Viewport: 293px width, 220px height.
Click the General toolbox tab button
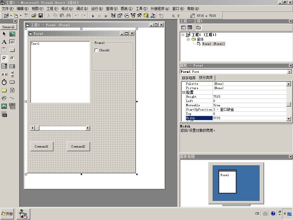pos(8,27)
